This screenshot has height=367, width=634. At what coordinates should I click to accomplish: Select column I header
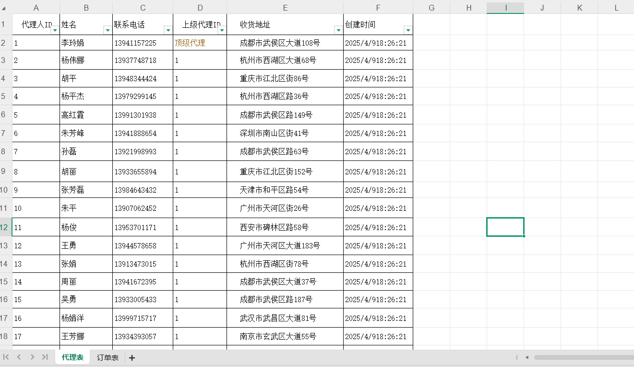505,8
